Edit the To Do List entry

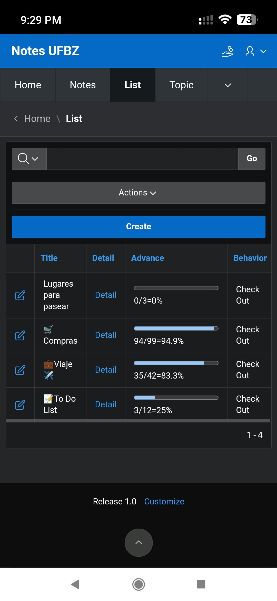(x=20, y=405)
